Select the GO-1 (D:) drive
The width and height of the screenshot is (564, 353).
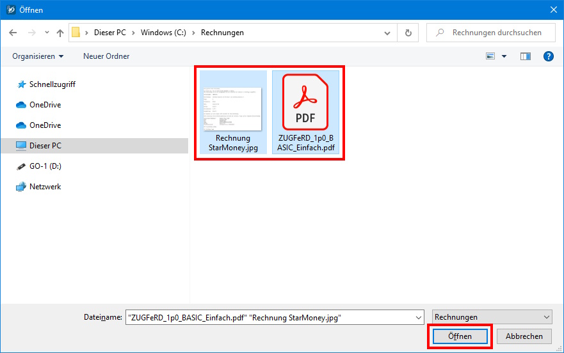point(45,166)
